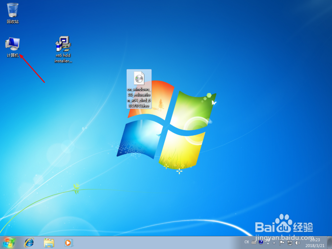Click the Show desktop button

point(329,243)
